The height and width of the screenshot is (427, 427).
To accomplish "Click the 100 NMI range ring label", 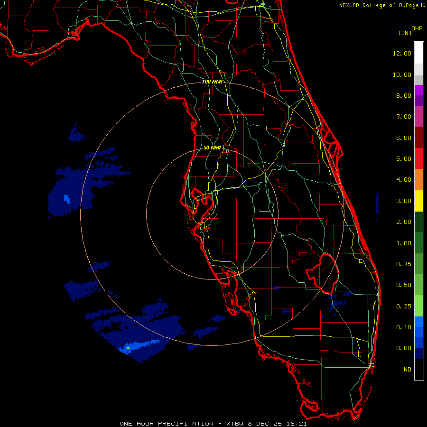I will pyautogui.click(x=212, y=82).
